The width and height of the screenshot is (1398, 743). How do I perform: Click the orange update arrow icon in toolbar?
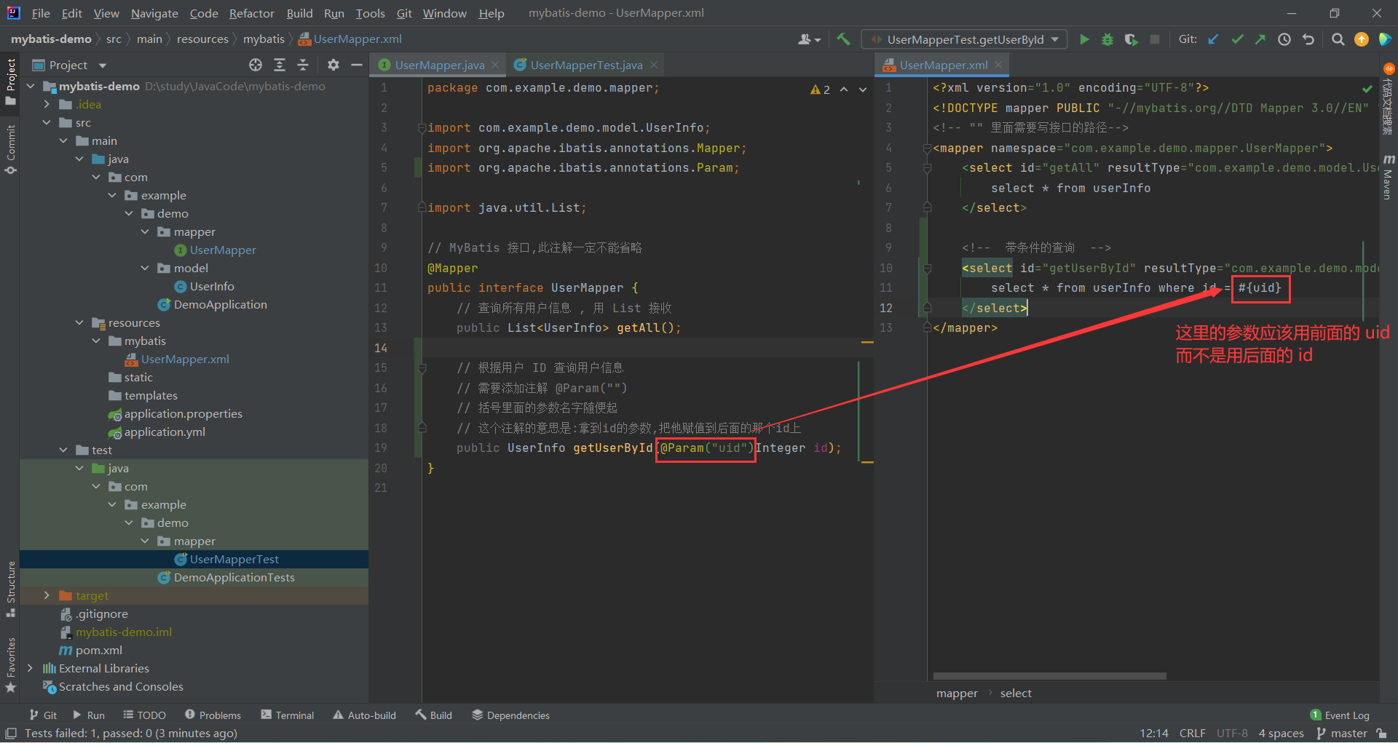pyautogui.click(x=1361, y=39)
